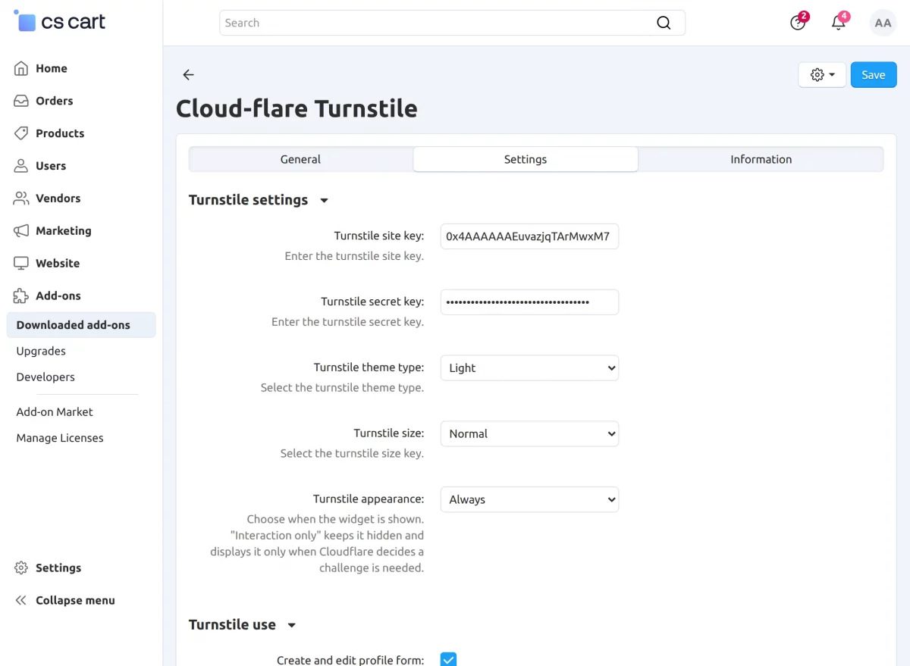The image size is (910, 666).
Task: Click the CS-Cart logo
Action: coord(60,22)
